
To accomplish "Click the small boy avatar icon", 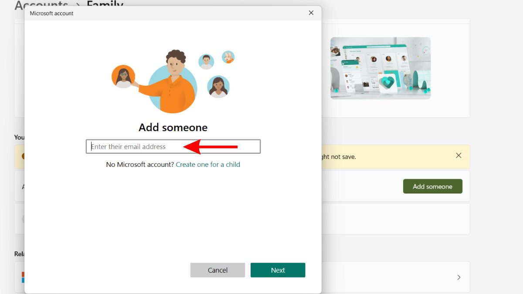I will coord(206,61).
